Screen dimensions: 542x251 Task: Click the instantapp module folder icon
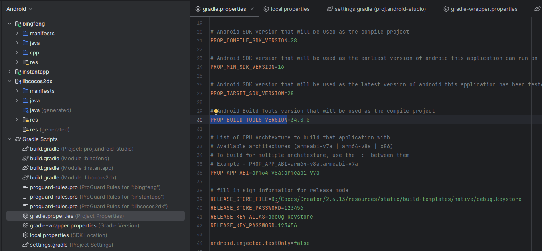point(18,72)
